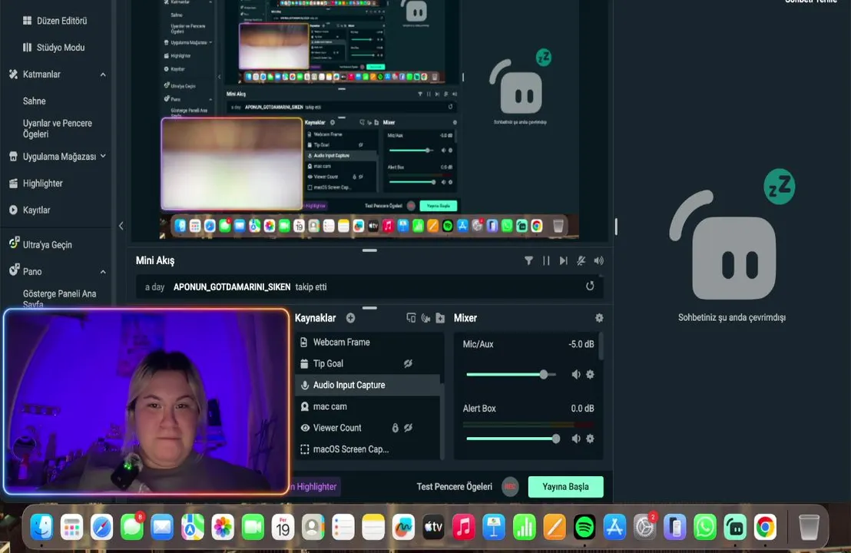Skip the current alert in Mini Akış
Screen dimensions: 851x553
[x=563, y=260]
